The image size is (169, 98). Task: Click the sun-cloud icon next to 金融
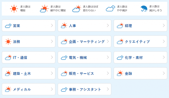120,73
